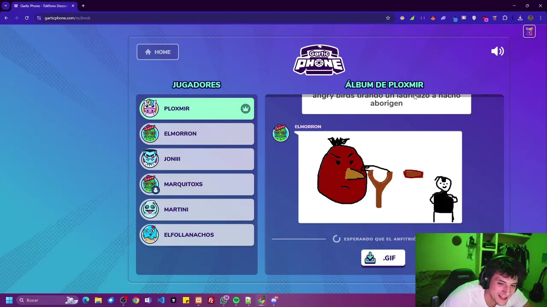547x307 pixels.
Task: Open Spotify from the taskbar
Action: 236,300
